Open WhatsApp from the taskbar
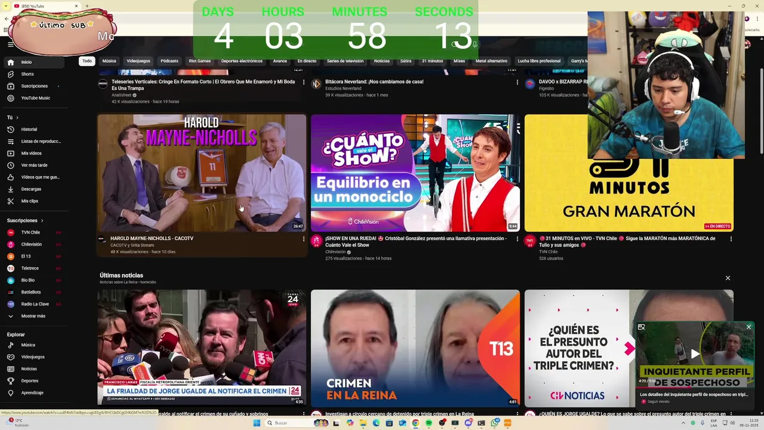 point(495,423)
